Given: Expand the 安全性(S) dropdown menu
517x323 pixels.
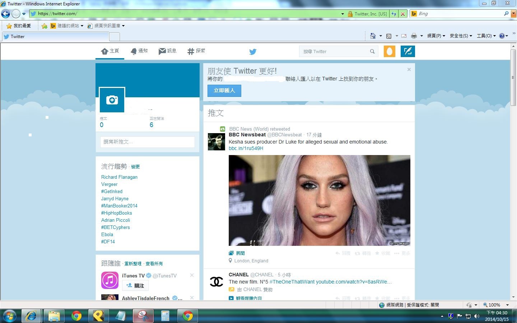Looking at the screenshot, I should coord(461,36).
